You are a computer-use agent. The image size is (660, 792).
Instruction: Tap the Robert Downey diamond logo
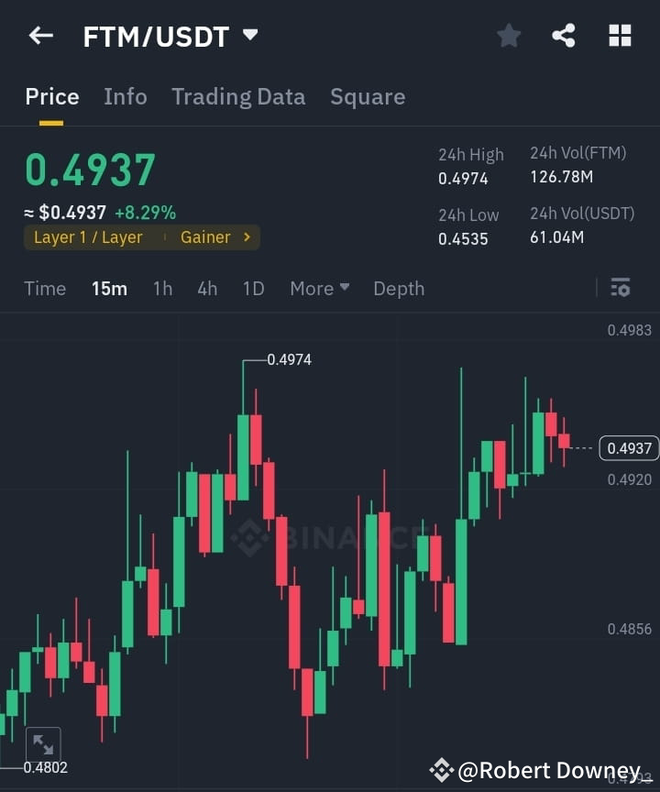444,770
